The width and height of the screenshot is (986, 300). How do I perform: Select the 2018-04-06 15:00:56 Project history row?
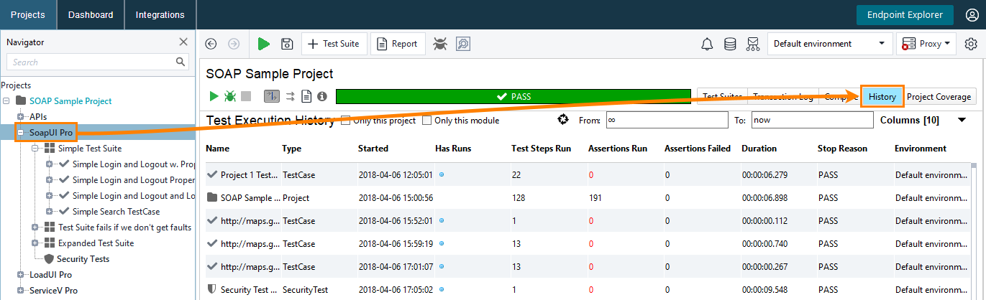587,197
